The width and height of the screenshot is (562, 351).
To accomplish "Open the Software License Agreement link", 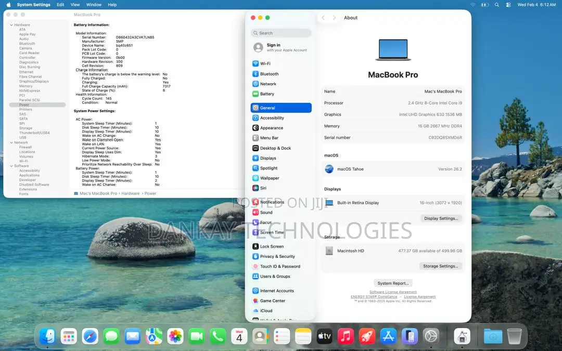I will pyautogui.click(x=393, y=292).
